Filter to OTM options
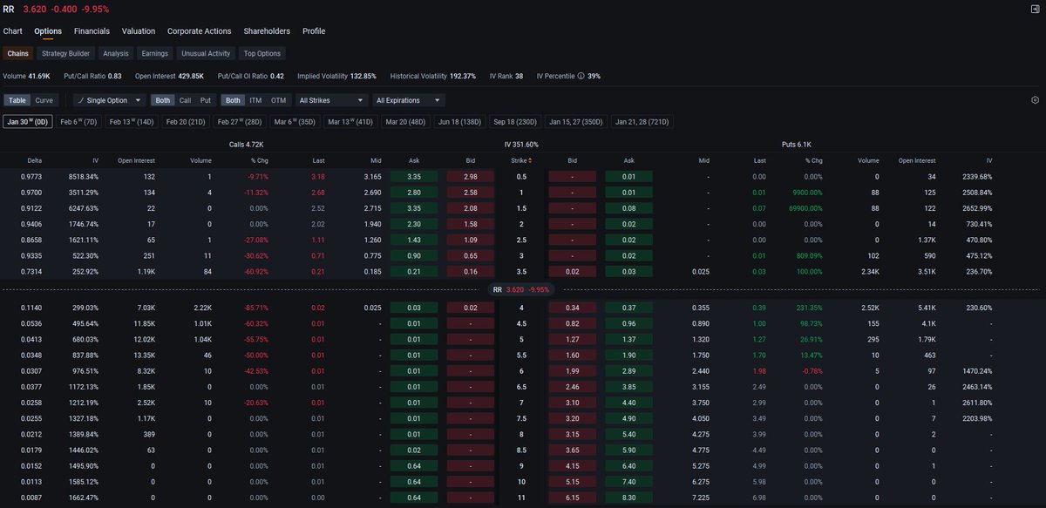Screen dimensions: 1046x508 [278, 100]
